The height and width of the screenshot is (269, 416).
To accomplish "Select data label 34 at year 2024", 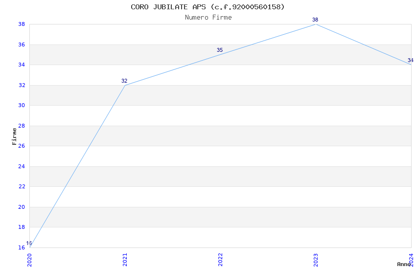I will pos(411,60).
